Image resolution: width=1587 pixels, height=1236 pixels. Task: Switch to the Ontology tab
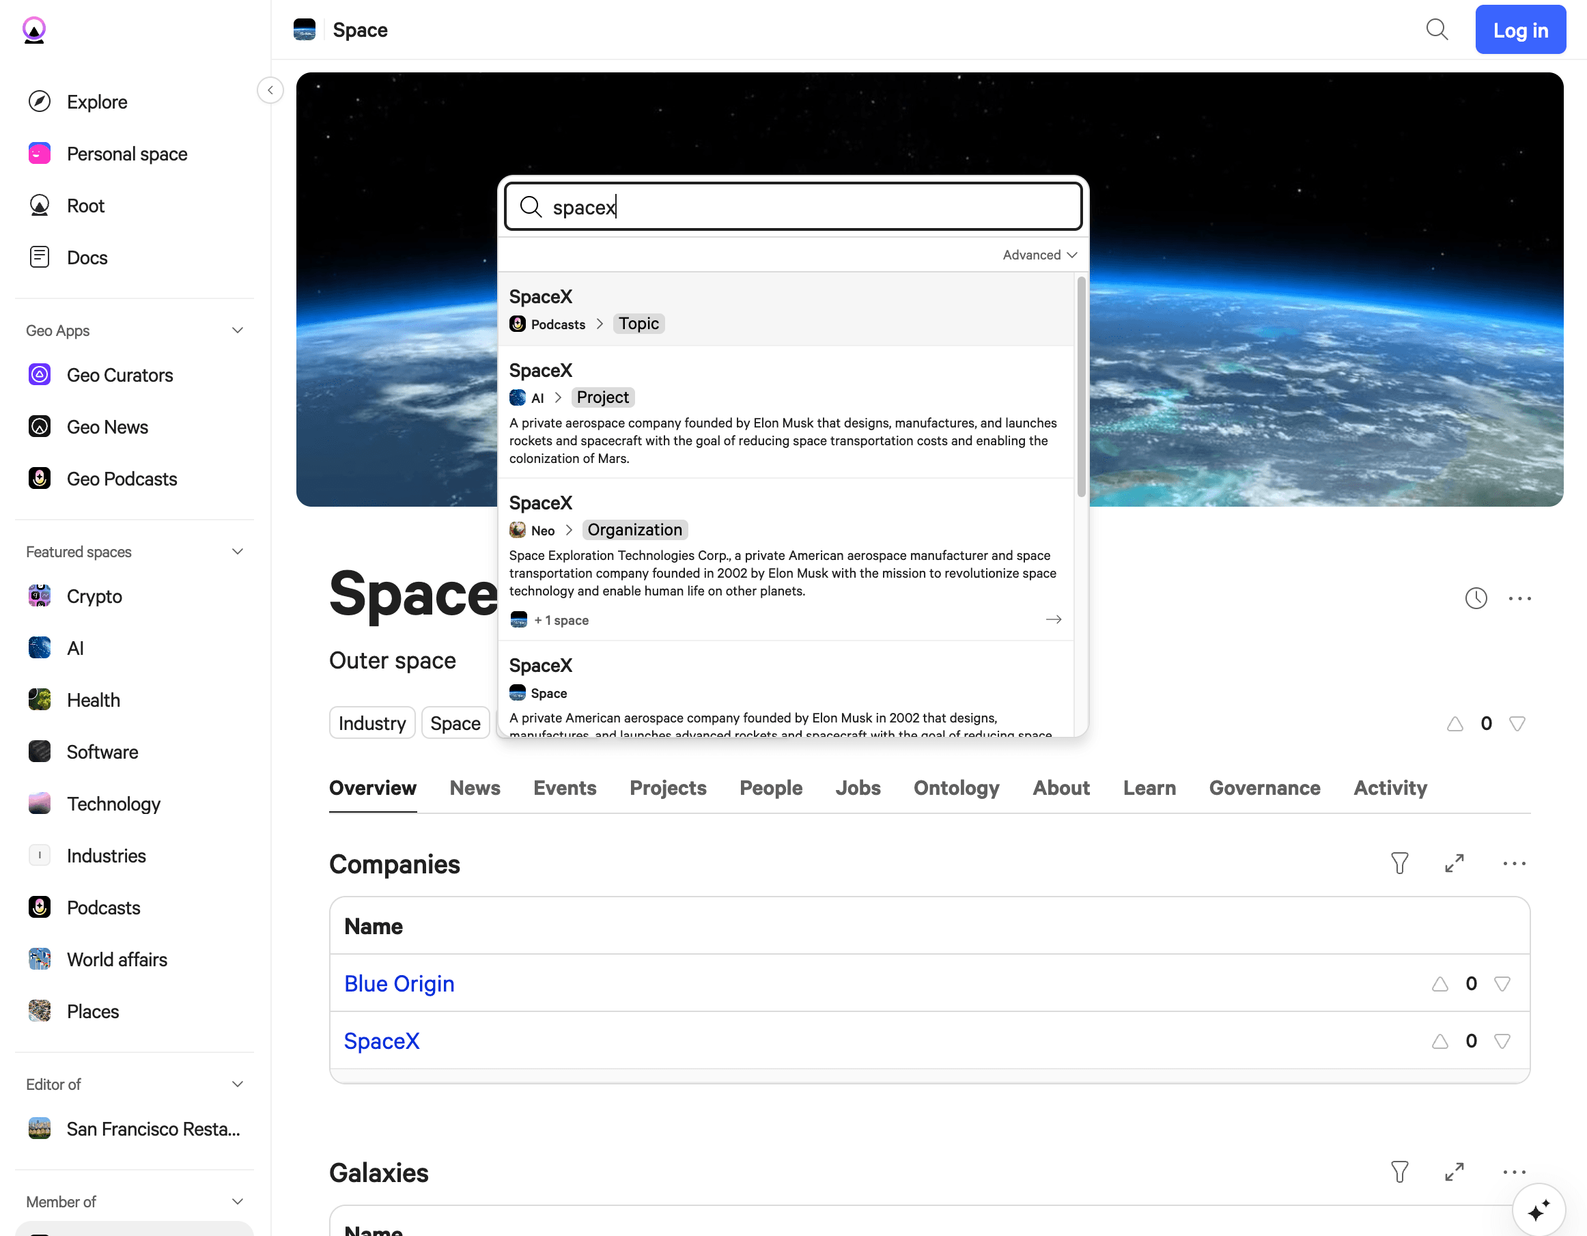pyautogui.click(x=956, y=787)
